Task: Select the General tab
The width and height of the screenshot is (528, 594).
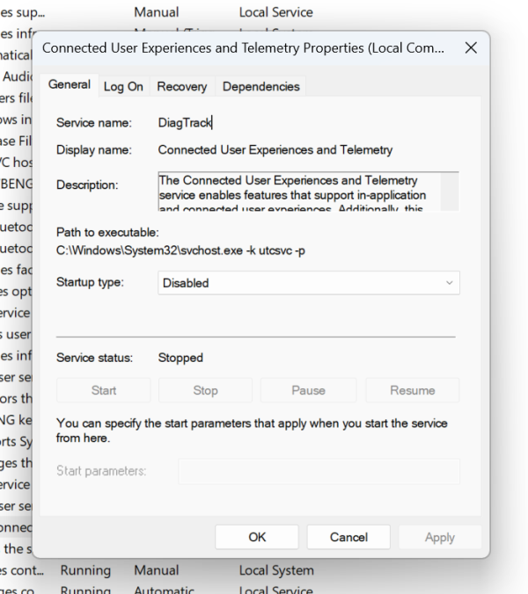Action: point(70,84)
